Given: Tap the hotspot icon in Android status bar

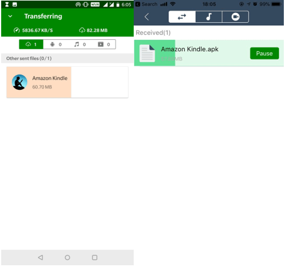Looking at the screenshot, I should click(78, 5).
